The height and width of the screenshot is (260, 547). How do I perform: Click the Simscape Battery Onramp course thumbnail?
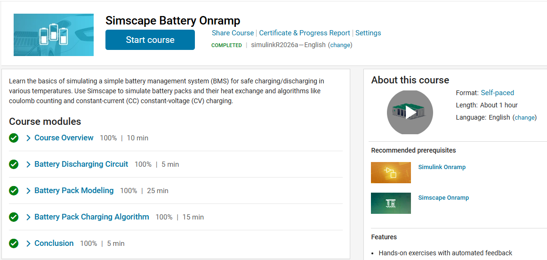click(x=54, y=35)
